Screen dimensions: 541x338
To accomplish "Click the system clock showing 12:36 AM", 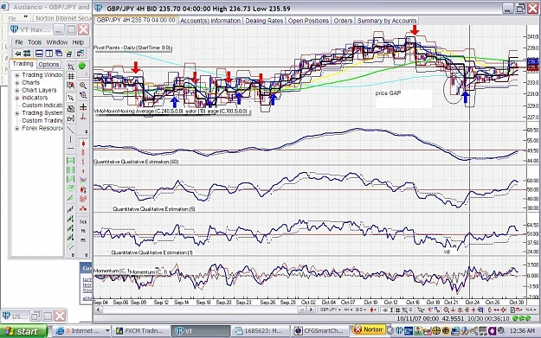I will [522, 331].
